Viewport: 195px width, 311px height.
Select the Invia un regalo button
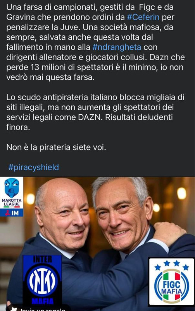(38, 309)
